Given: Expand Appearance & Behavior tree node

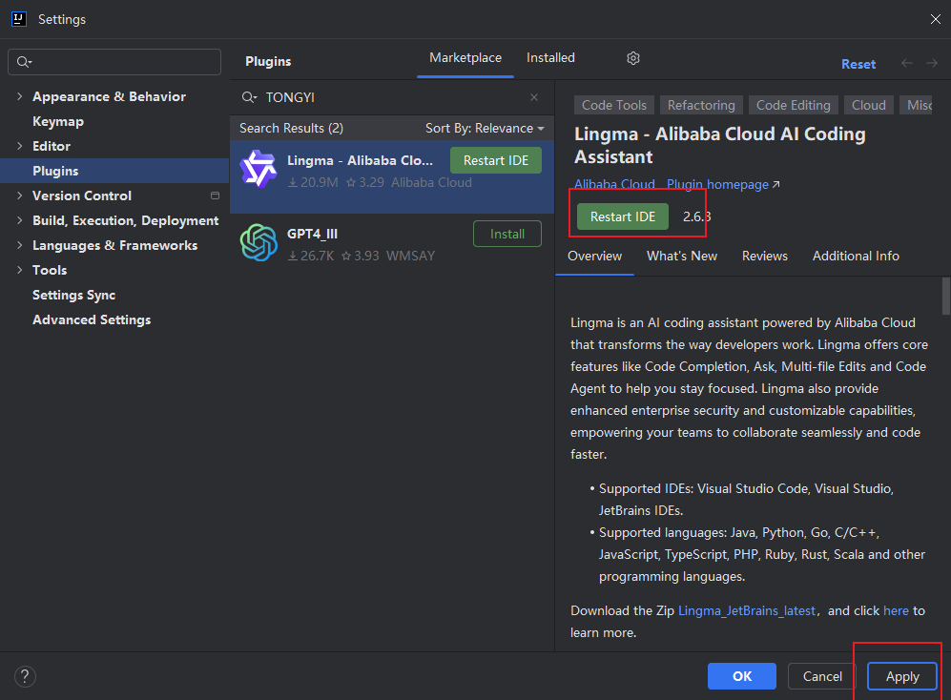Looking at the screenshot, I should pyautogui.click(x=19, y=96).
